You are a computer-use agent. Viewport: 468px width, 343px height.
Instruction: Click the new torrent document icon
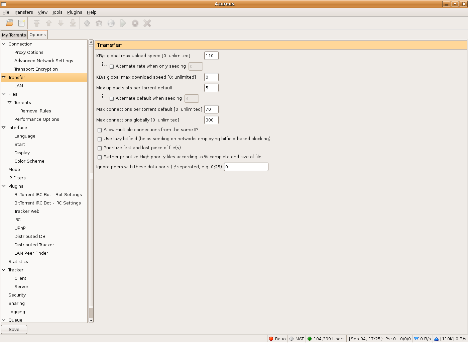[x=21, y=23]
